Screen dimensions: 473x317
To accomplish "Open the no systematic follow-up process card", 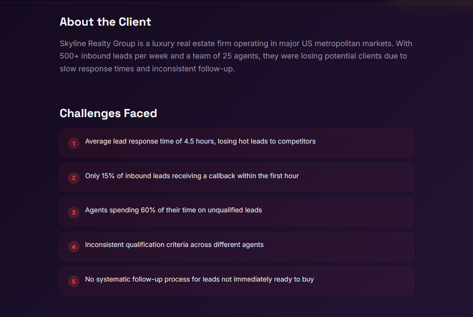I will [x=236, y=281].
